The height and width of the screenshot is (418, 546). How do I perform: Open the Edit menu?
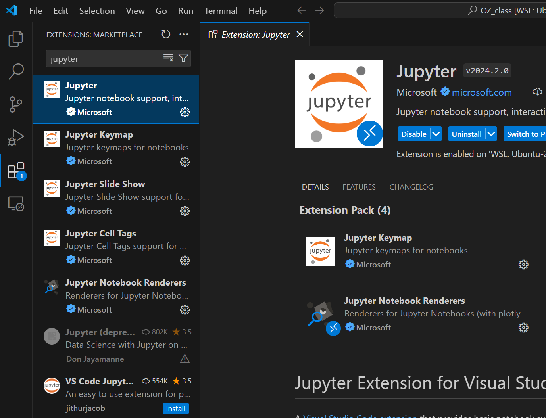[61, 11]
